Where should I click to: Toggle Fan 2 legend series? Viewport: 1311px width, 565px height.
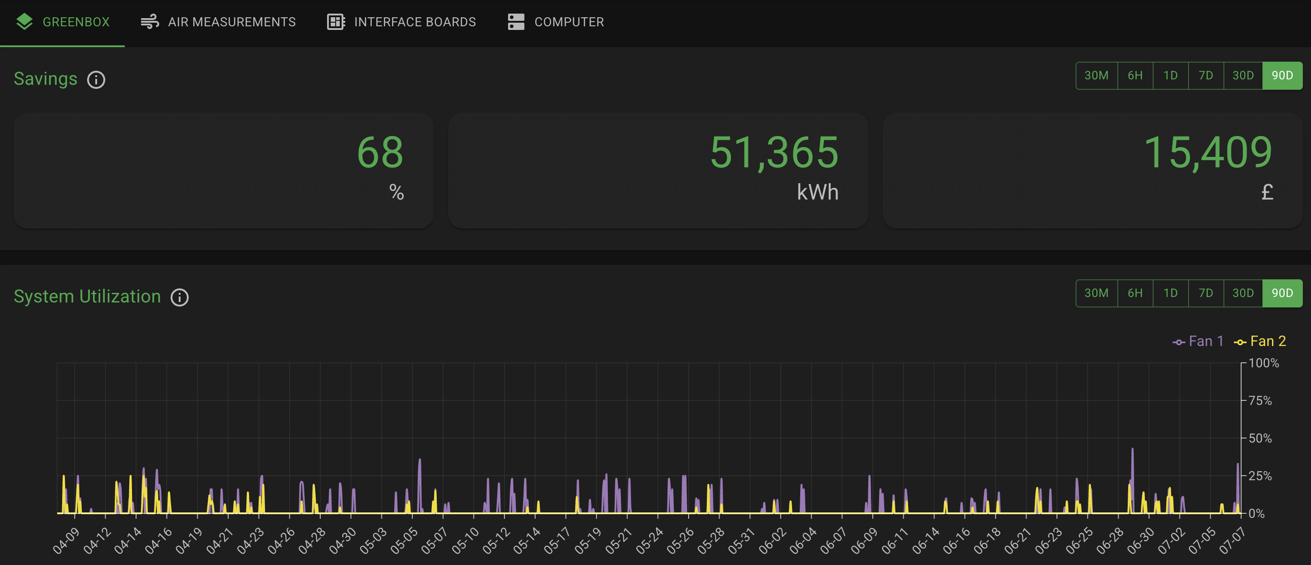click(1260, 341)
